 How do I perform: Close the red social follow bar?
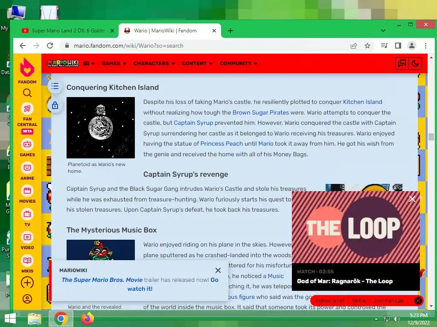click(x=418, y=301)
